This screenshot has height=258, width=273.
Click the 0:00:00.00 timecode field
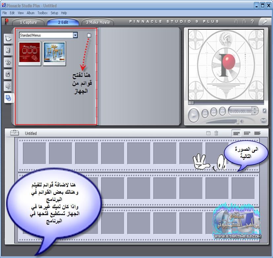(240, 111)
